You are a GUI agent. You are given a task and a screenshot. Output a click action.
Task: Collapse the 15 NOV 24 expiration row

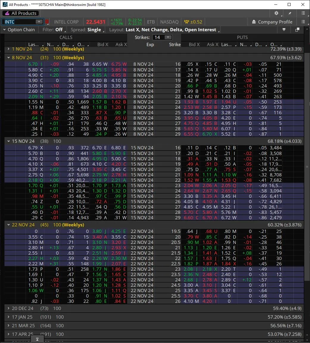(8, 141)
